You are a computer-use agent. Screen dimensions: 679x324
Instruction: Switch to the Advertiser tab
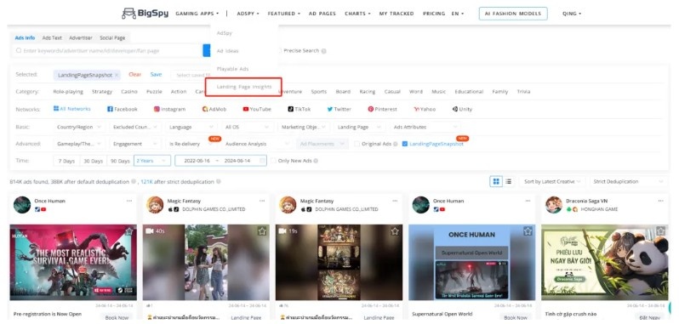(x=81, y=38)
